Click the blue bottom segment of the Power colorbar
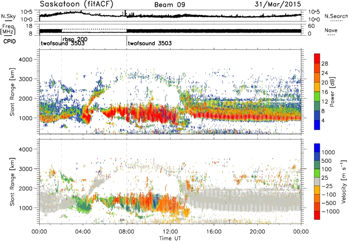Screen dimensions: 348x241 coord(317,125)
